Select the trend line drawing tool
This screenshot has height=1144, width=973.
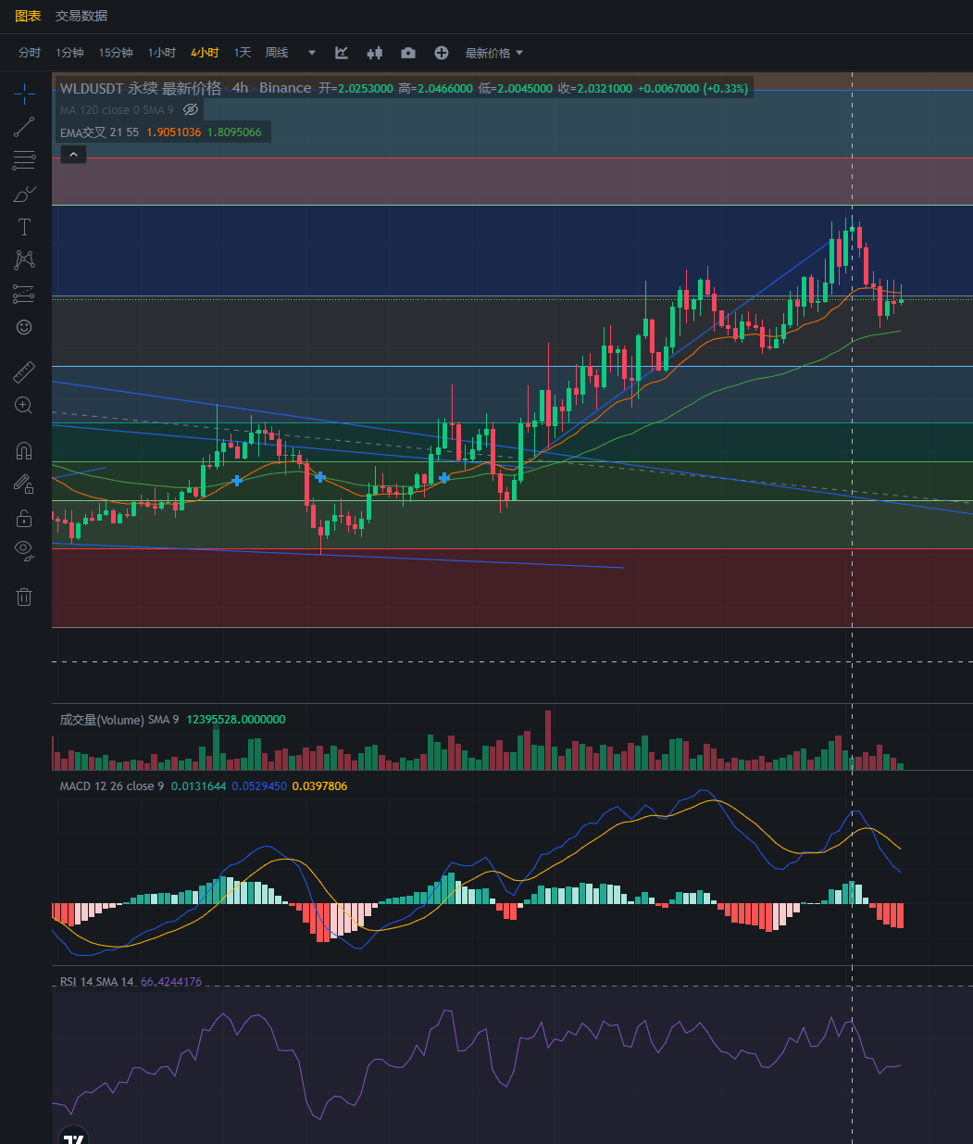click(x=24, y=127)
